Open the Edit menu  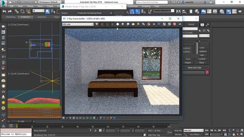[11, 6]
